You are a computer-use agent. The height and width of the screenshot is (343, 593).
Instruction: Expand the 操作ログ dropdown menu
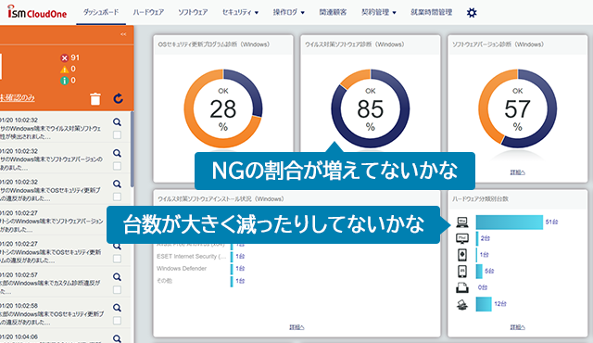point(288,12)
